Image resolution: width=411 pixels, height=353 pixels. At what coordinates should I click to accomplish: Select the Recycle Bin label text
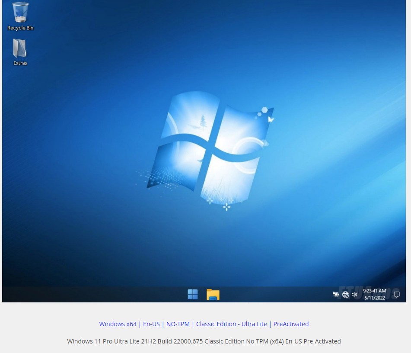[x=20, y=28]
